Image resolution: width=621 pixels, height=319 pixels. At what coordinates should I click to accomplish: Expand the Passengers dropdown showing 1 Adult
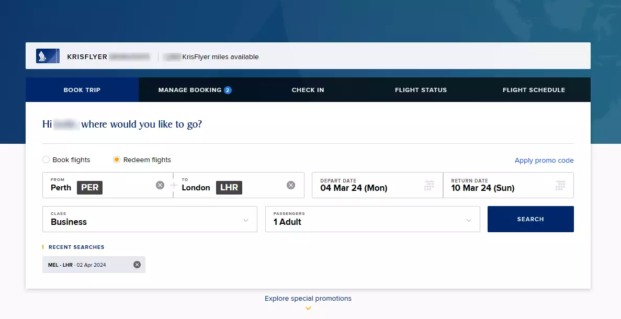click(x=372, y=219)
